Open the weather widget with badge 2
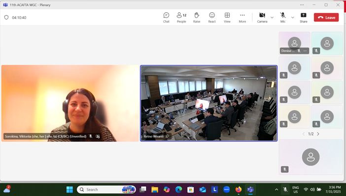 coord(7,189)
